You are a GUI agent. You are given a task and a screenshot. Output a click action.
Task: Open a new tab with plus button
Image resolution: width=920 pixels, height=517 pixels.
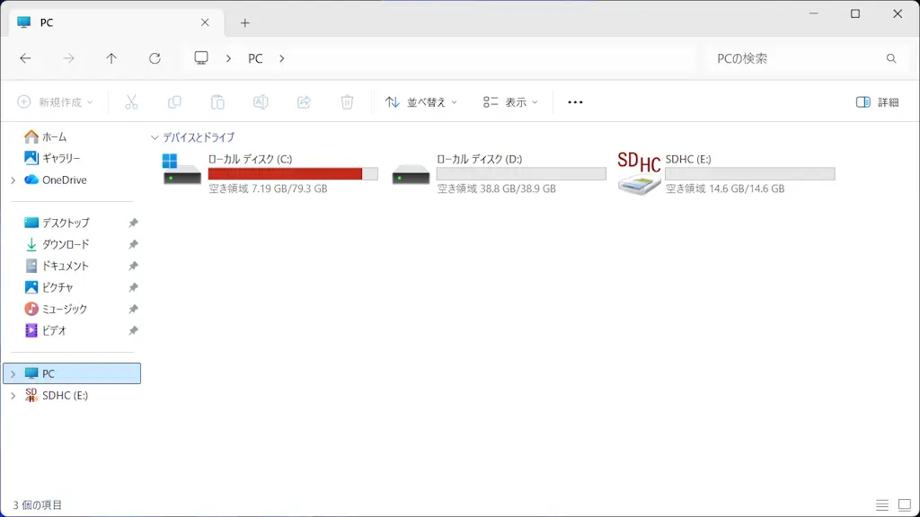tap(245, 22)
